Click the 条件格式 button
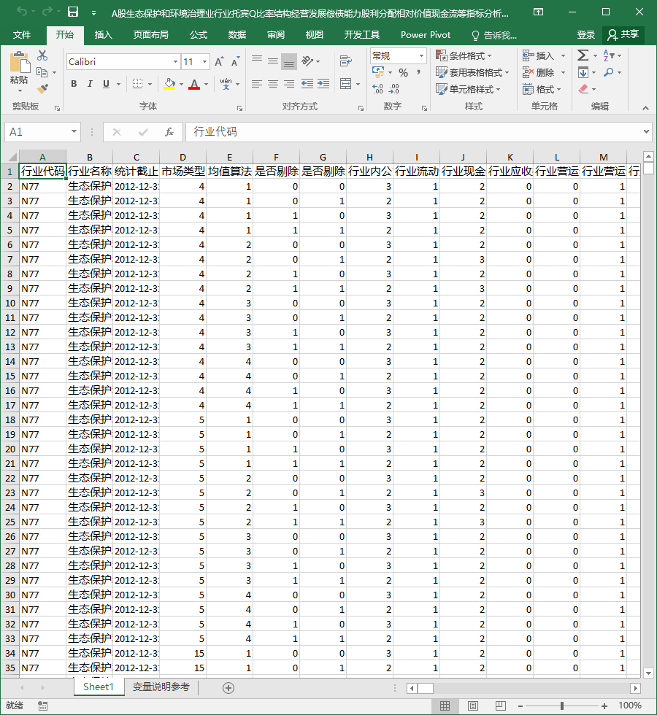This screenshot has width=657, height=715. point(464,55)
